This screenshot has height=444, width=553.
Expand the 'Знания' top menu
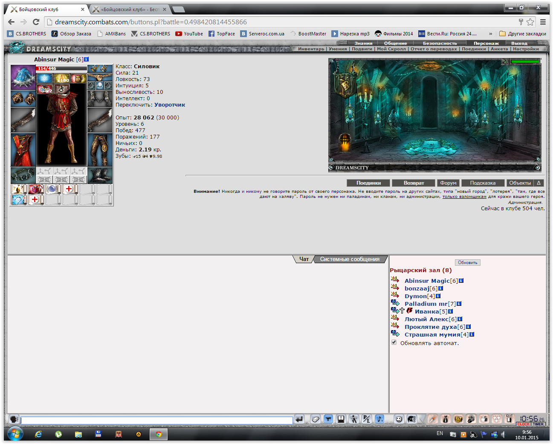pos(363,43)
